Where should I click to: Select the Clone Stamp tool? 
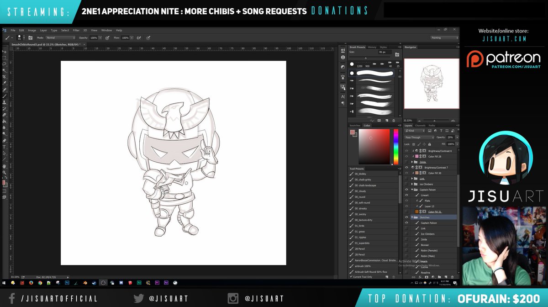pos(5,103)
